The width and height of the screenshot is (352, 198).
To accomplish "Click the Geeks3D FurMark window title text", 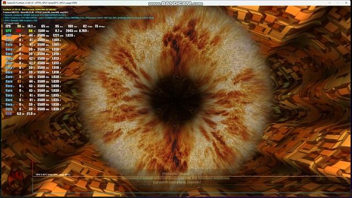I will click(42, 3).
